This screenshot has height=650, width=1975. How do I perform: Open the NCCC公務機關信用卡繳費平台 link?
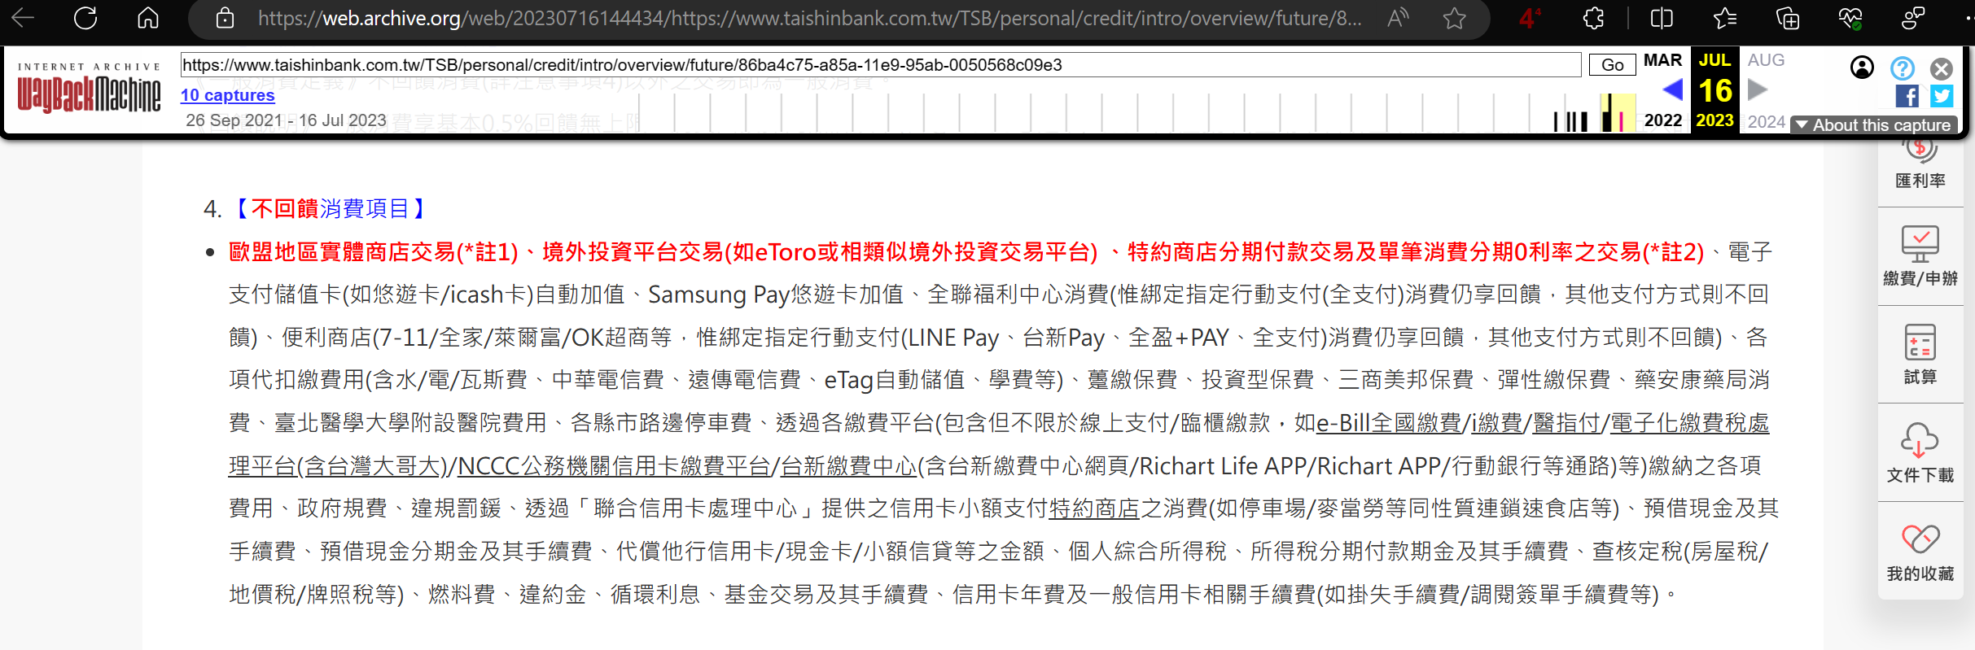point(614,466)
